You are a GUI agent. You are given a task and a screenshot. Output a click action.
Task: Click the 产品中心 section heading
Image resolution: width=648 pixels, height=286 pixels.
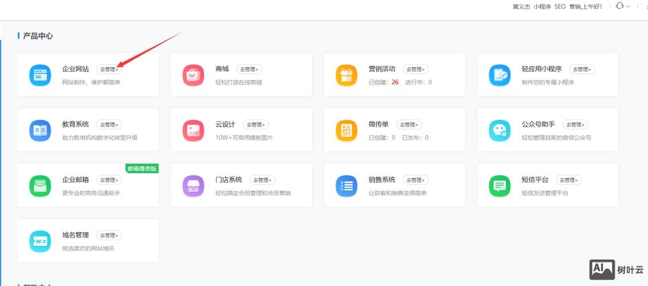coord(38,36)
